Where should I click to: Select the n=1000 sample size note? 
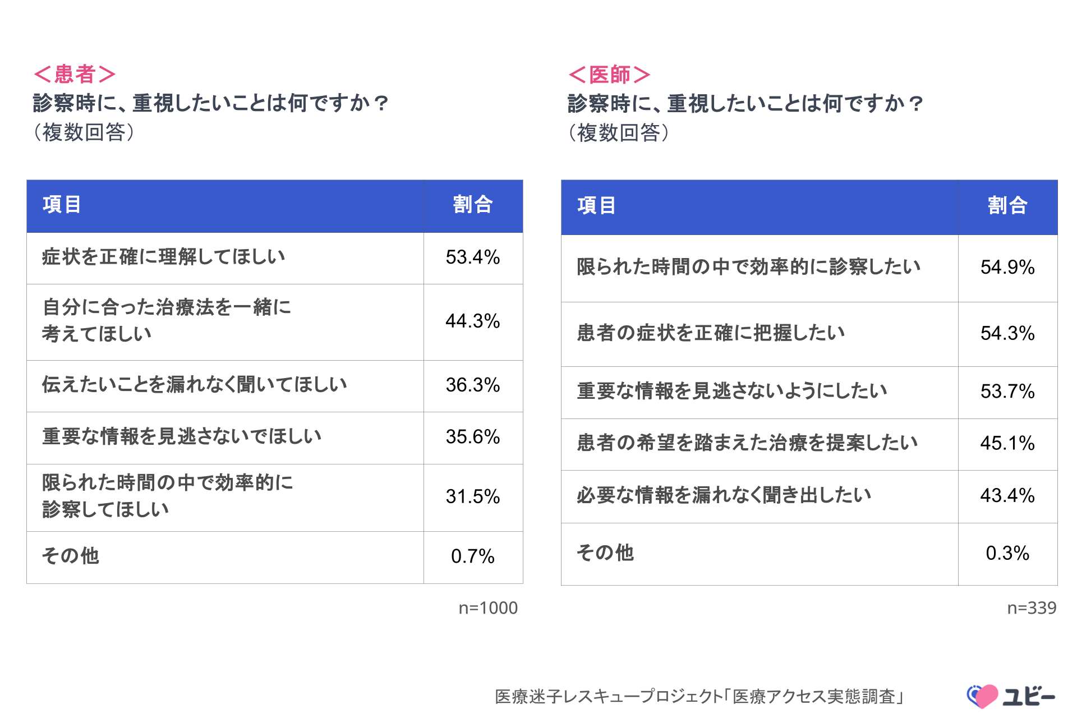click(488, 608)
